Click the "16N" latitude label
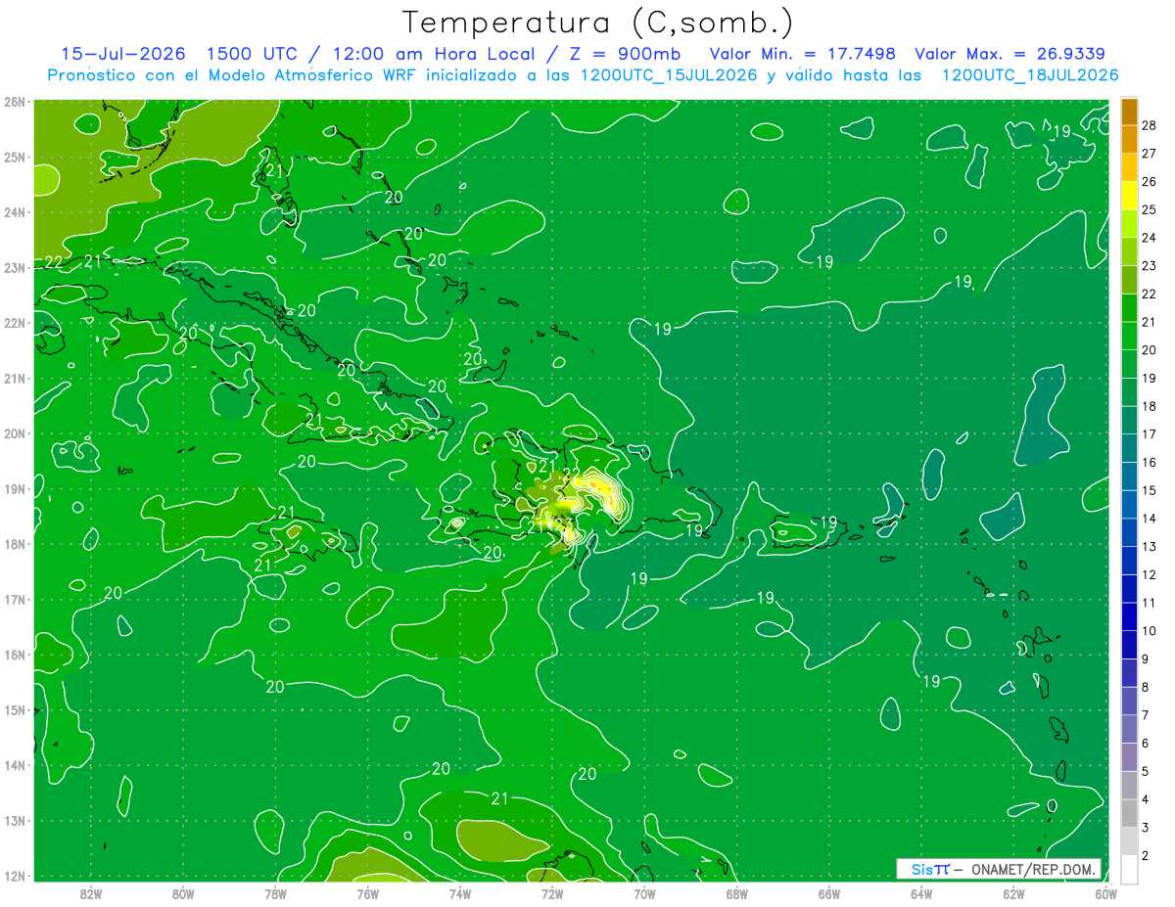This screenshot has height=907, width=1175. click(15, 655)
